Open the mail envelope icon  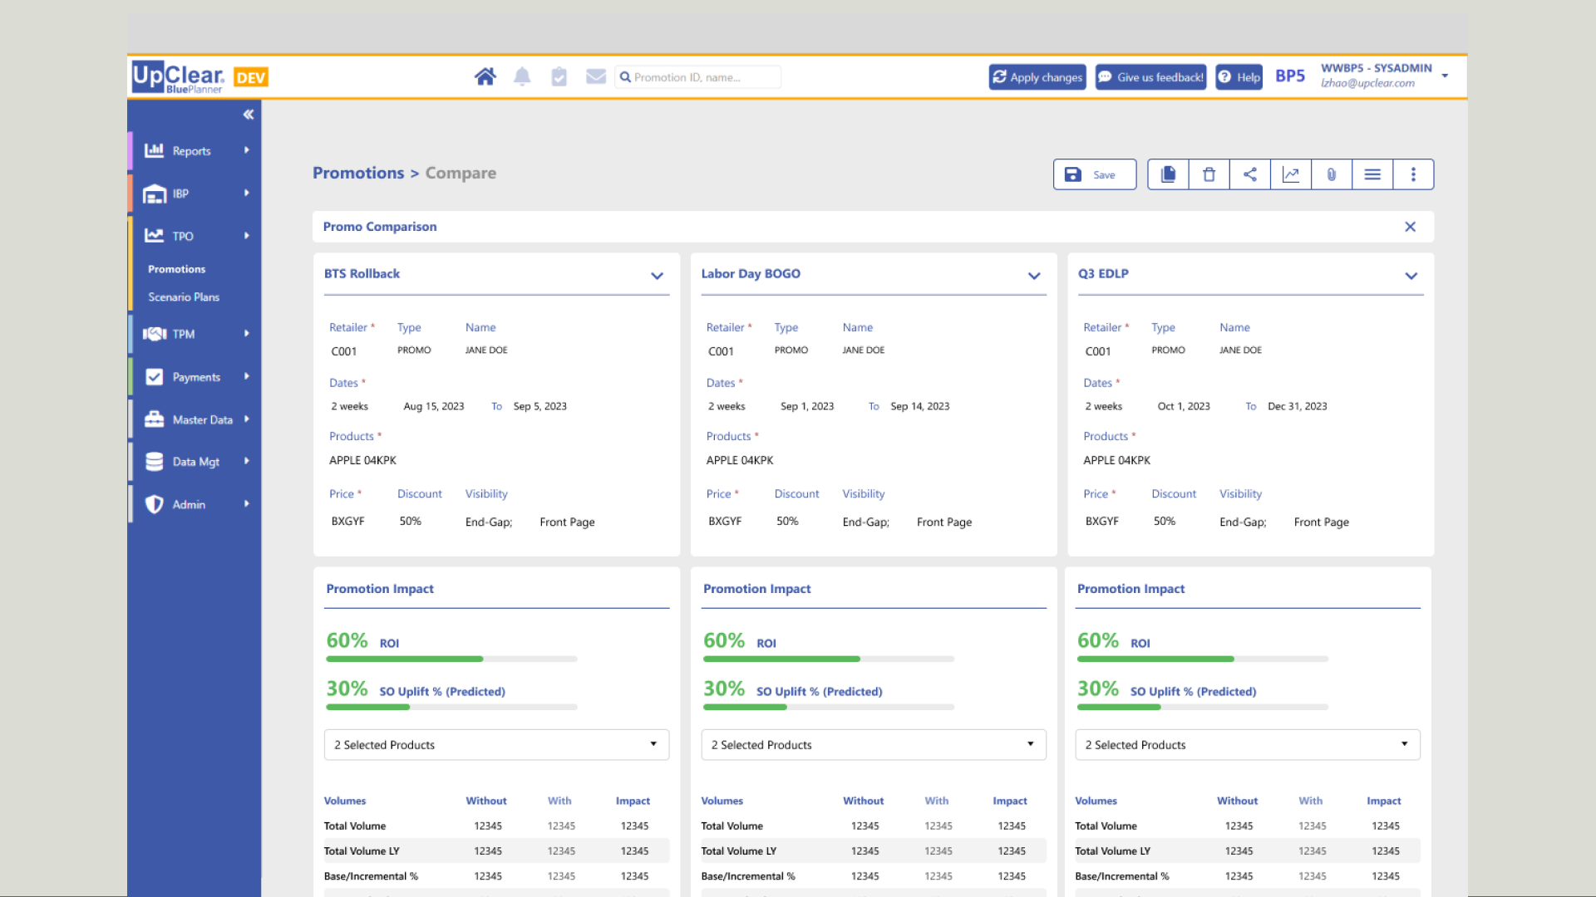pyautogui.click(x=596, y=76)
